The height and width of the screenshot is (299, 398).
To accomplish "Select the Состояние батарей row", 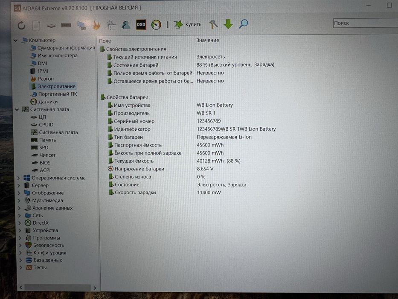I will 191,65.
